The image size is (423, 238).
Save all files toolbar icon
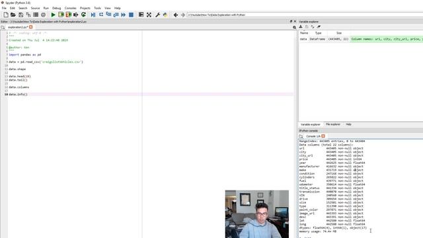coord(28,15)
